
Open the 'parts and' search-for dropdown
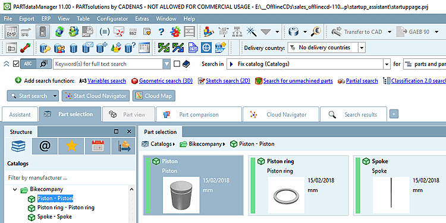point(425,64)
